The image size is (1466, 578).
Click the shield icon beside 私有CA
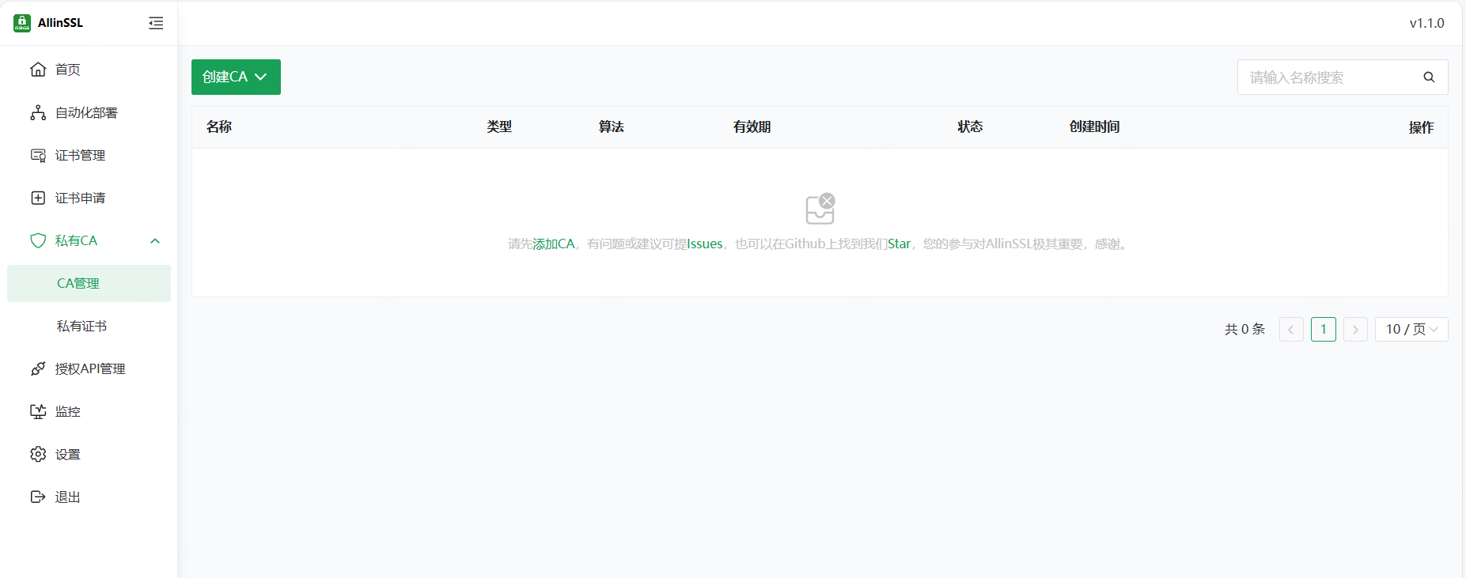[x=38, y=240]
